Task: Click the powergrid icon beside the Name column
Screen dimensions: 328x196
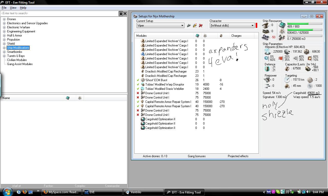Action: coord(80,98)
